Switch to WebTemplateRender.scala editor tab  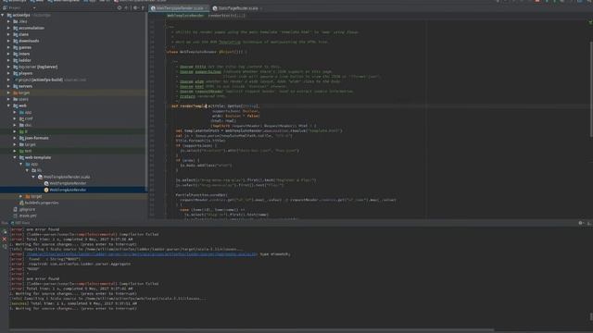pyautogui.click(x=179, y=8)
